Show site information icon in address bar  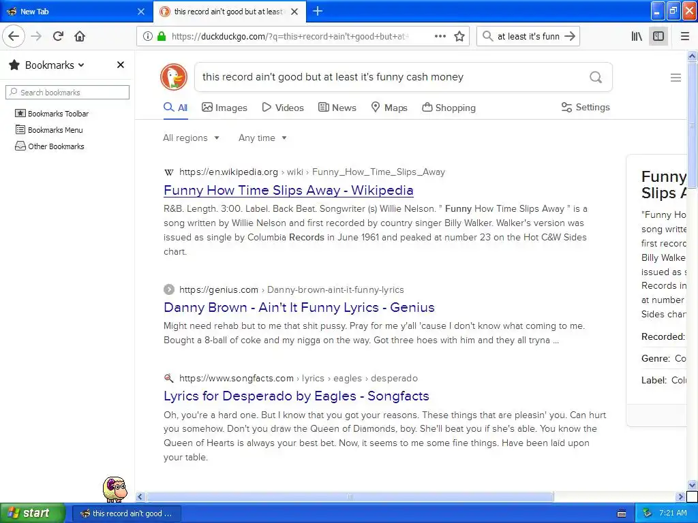point(148,37)
